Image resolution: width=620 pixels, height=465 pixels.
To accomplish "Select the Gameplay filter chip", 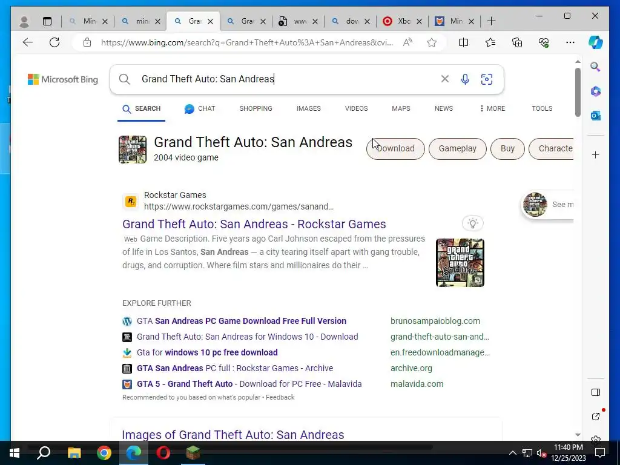I will coord(458,149).
